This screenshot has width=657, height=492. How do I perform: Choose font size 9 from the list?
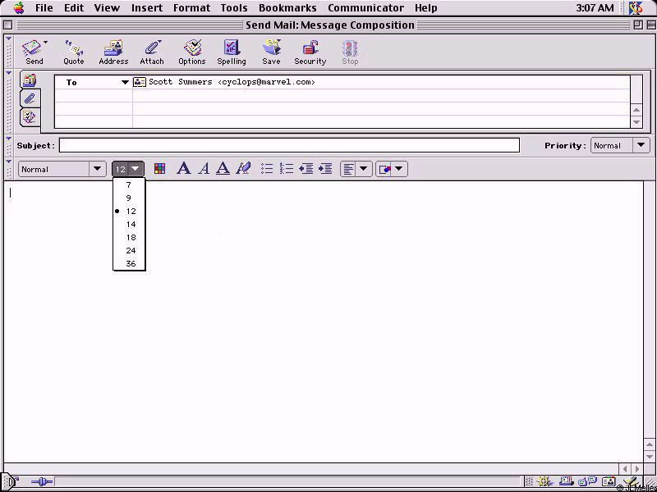[x=129, y=198]
